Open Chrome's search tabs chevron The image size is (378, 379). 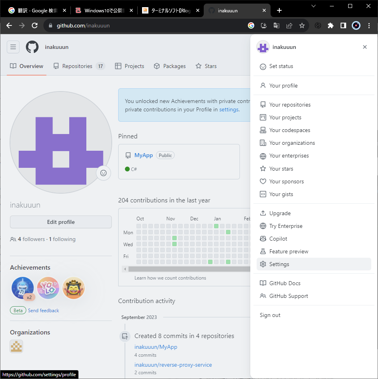click(313, 7)
